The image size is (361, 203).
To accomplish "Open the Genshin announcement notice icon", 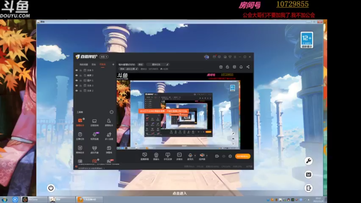I will 309,174.
